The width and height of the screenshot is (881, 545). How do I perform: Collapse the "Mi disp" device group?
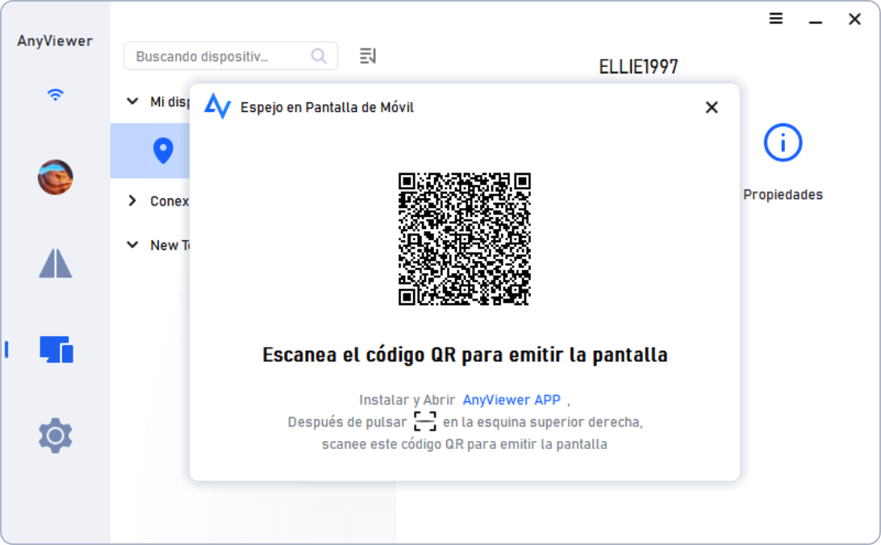(132, 102)
